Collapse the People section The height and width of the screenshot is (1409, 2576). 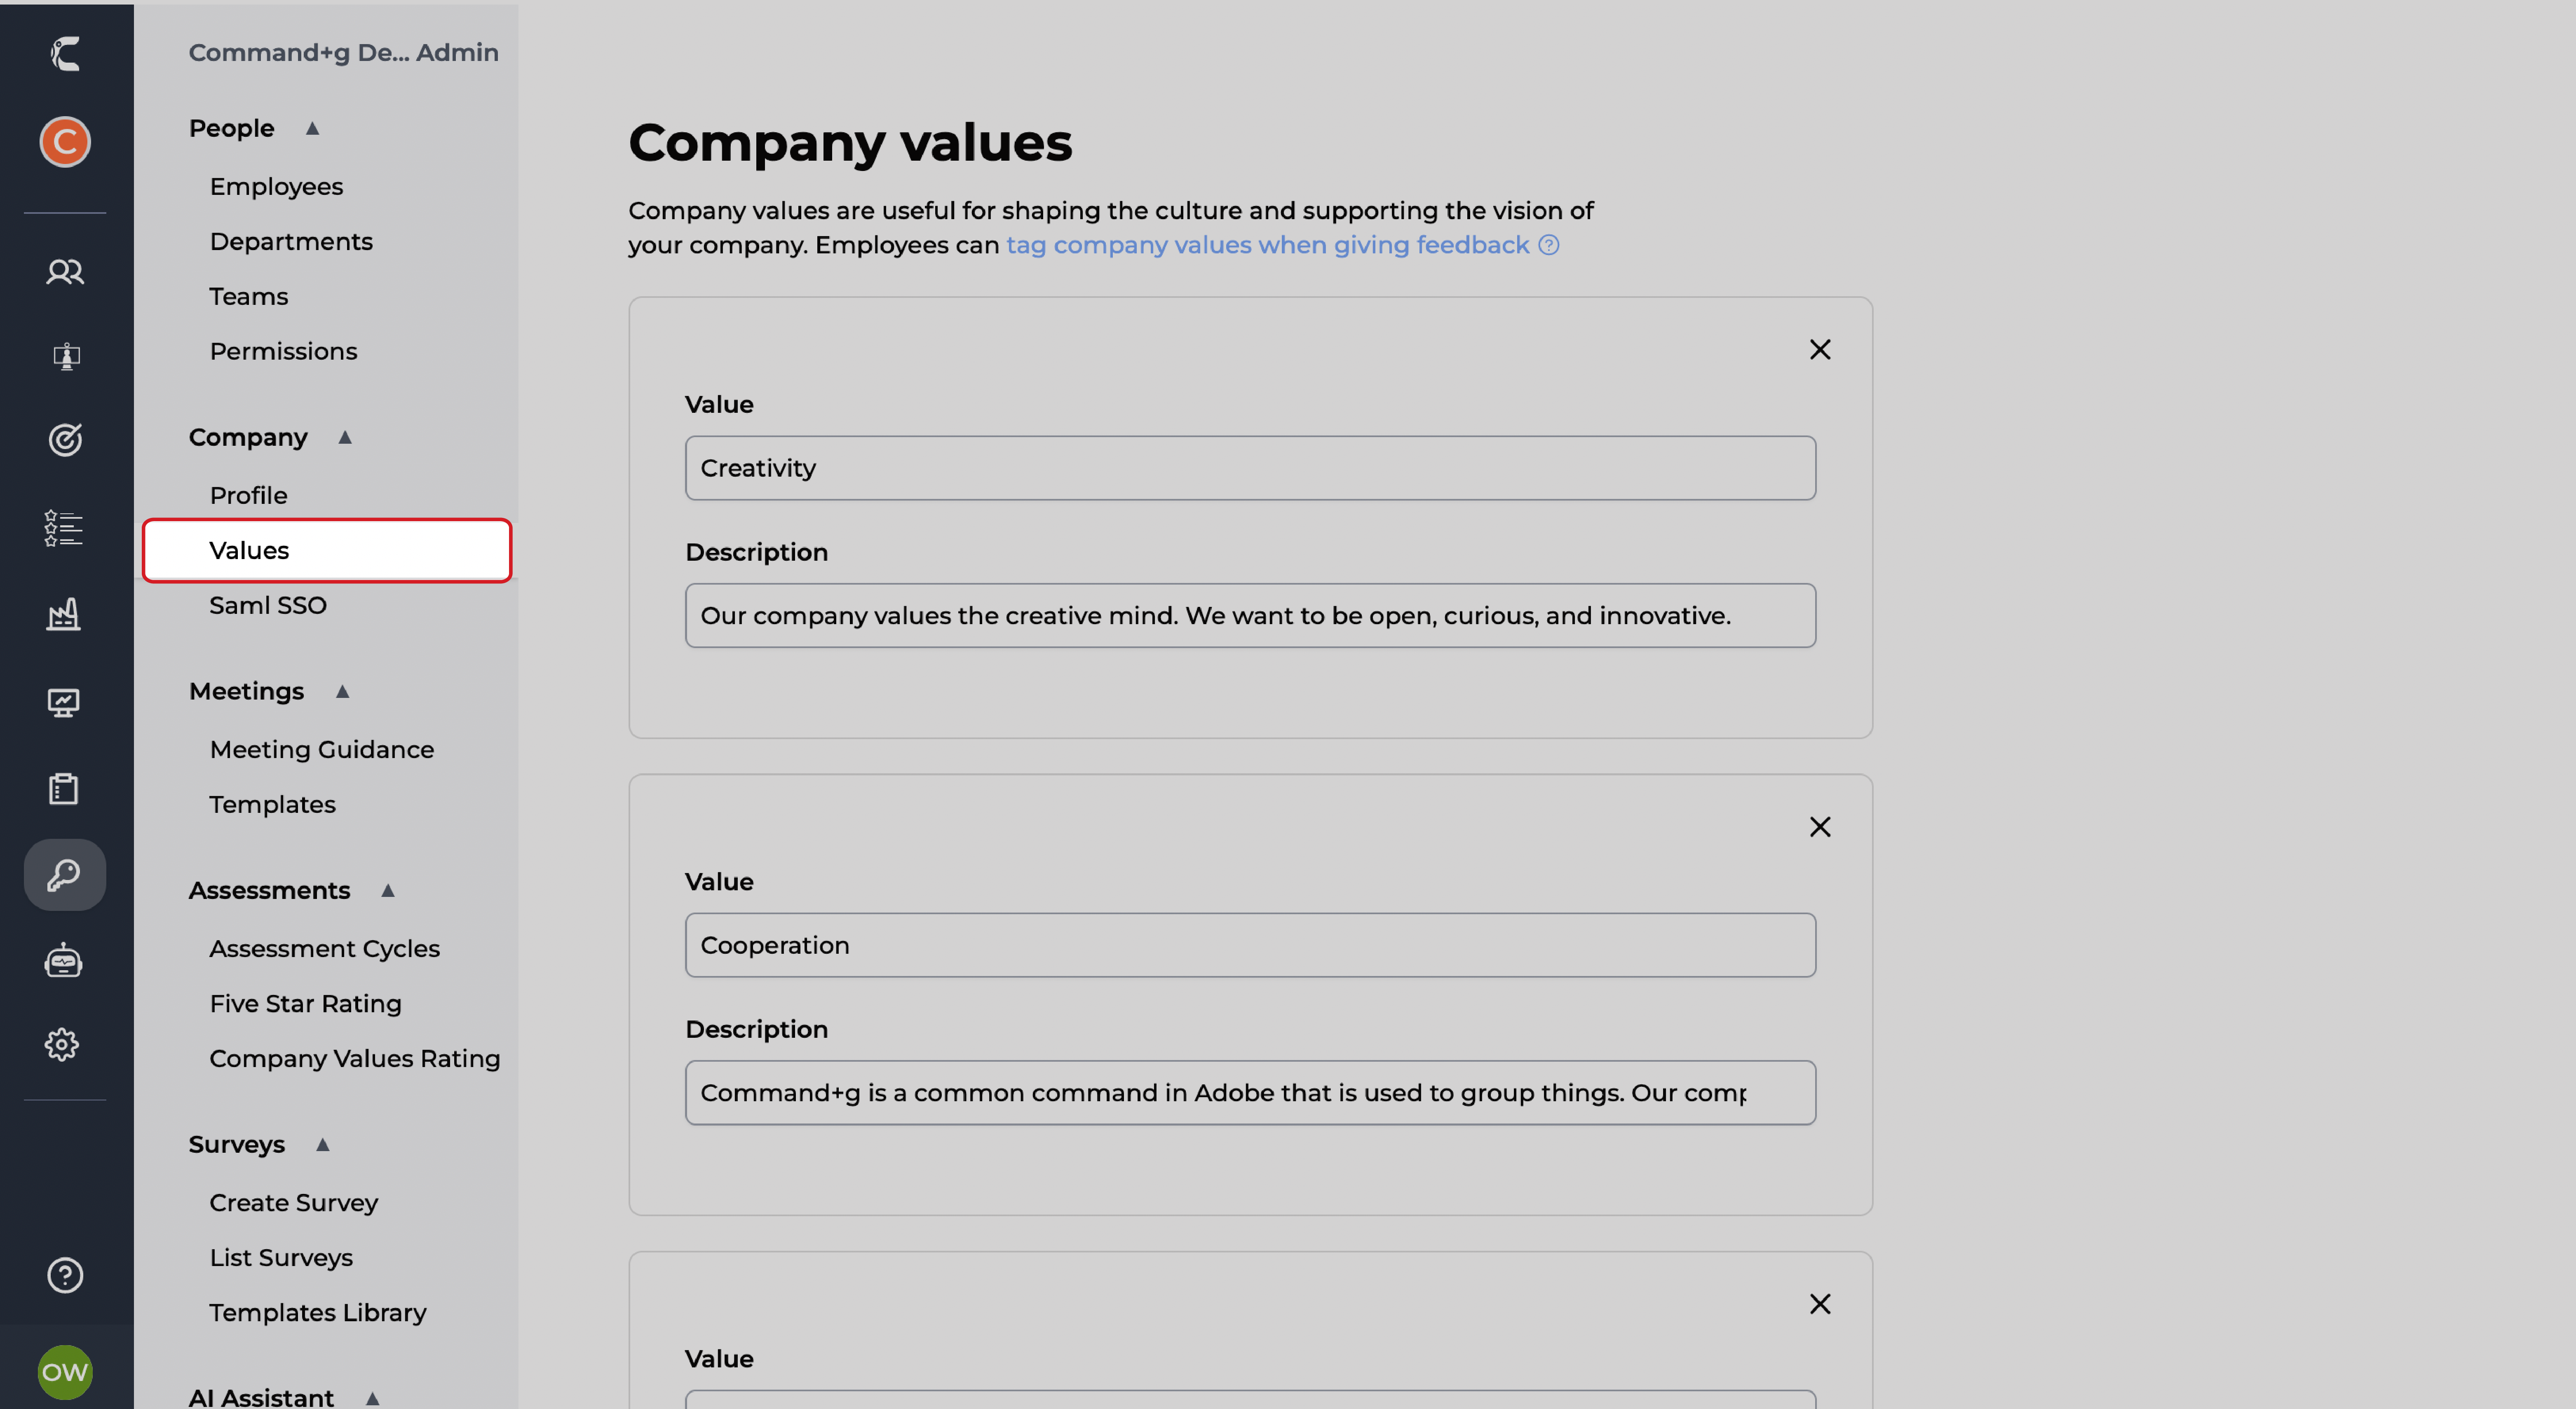(x=312, y=128)
